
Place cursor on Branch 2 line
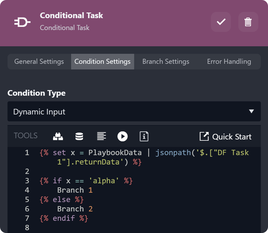(x=75, y=209)
